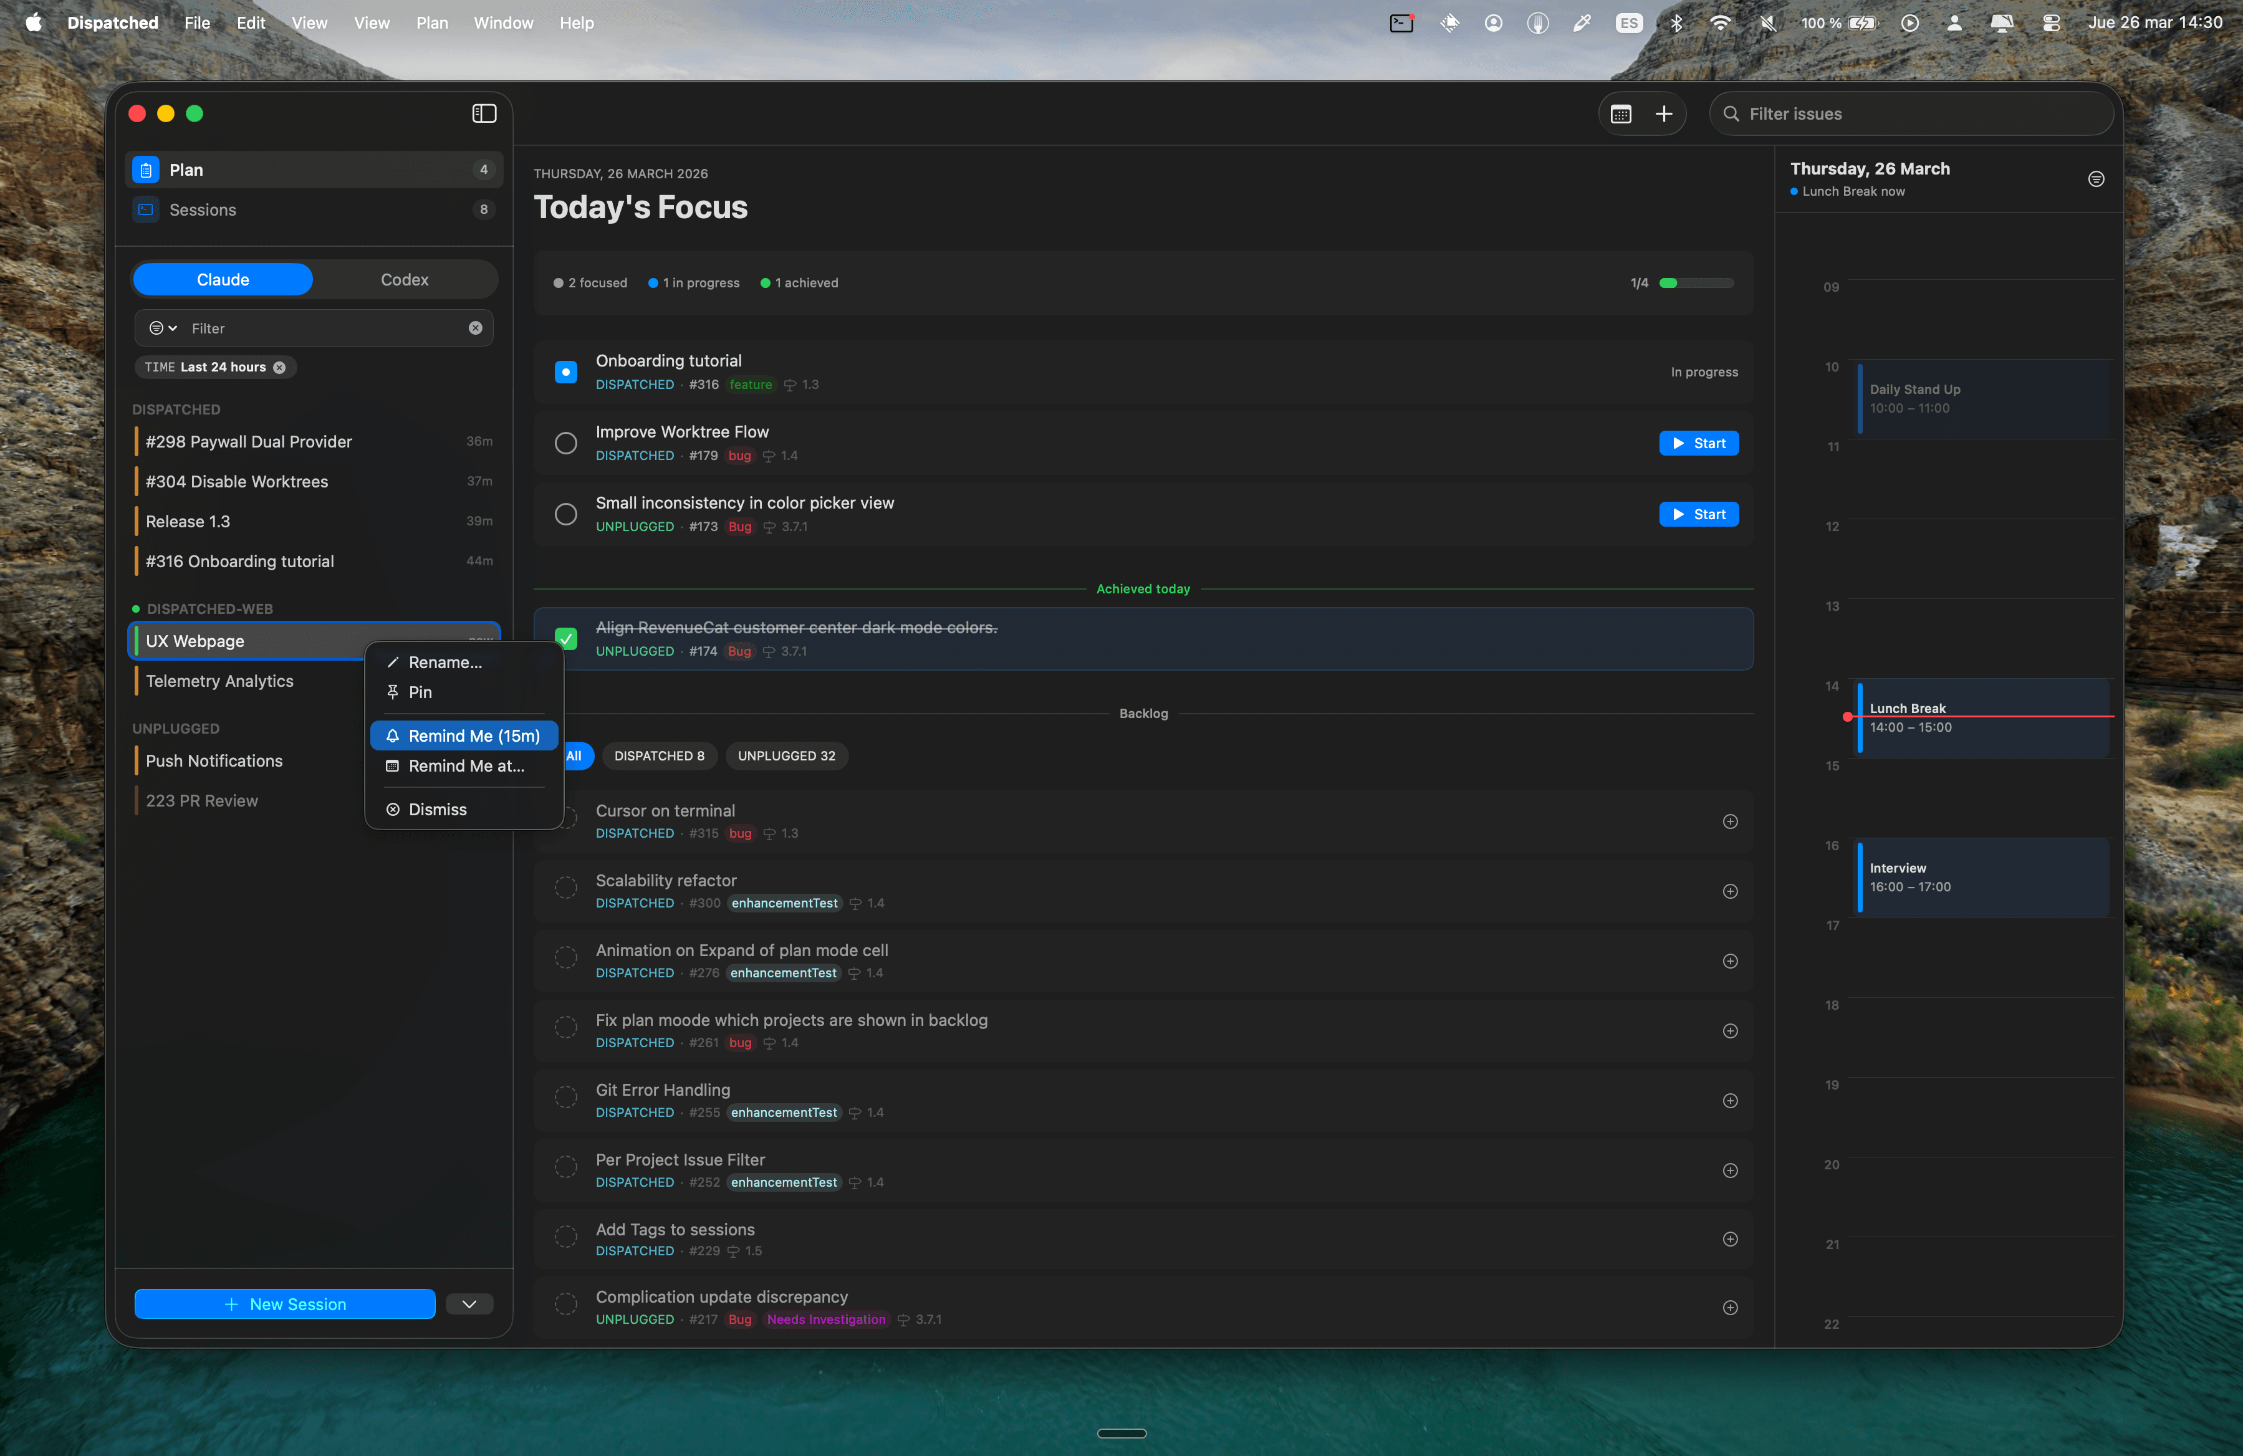Open Sessions via its sidebar icon
The image size is (2243, 1456).
pos(146,210)
